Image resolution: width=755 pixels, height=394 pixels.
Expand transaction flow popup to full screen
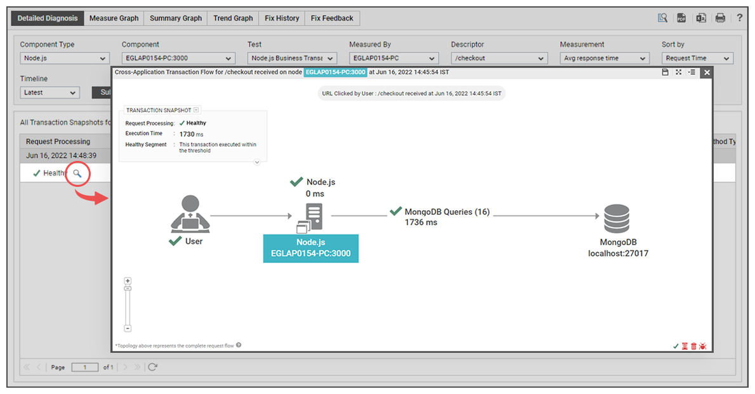coord(678,72)
